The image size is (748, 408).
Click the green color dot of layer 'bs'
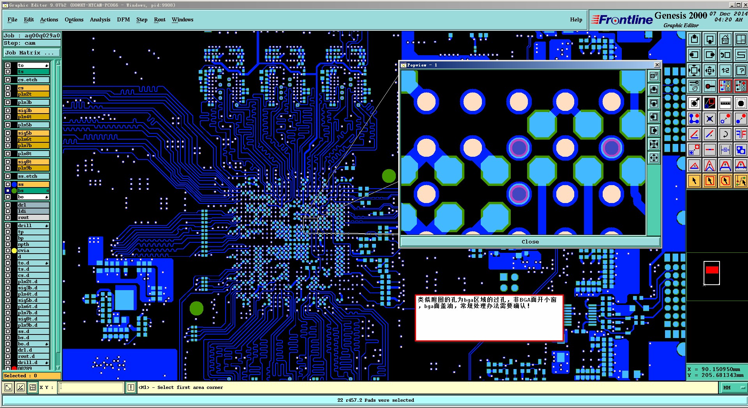click(x=14, y=191)
